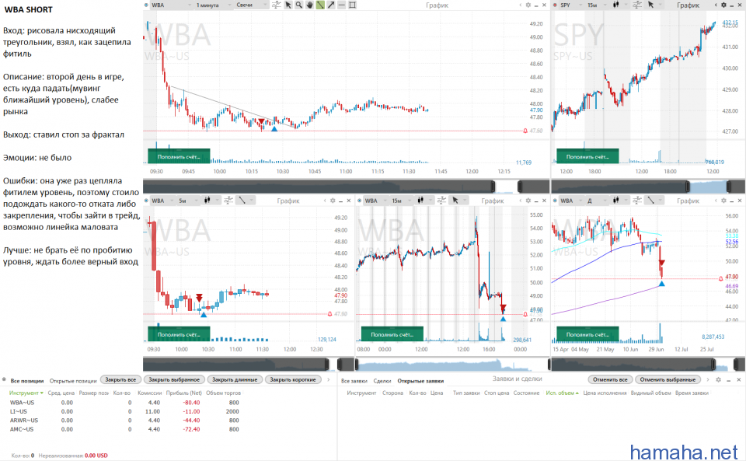Image resolution: width=746 pixels, height=461 pixels.
Task: Open the Д timeframe dropdown in WBA chart
Action: click(597, 201)
